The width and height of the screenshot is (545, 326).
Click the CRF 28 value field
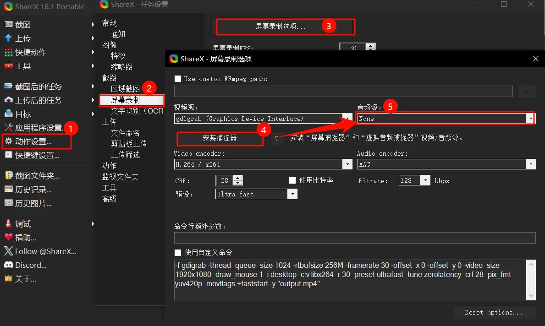[x=225, y=180]
